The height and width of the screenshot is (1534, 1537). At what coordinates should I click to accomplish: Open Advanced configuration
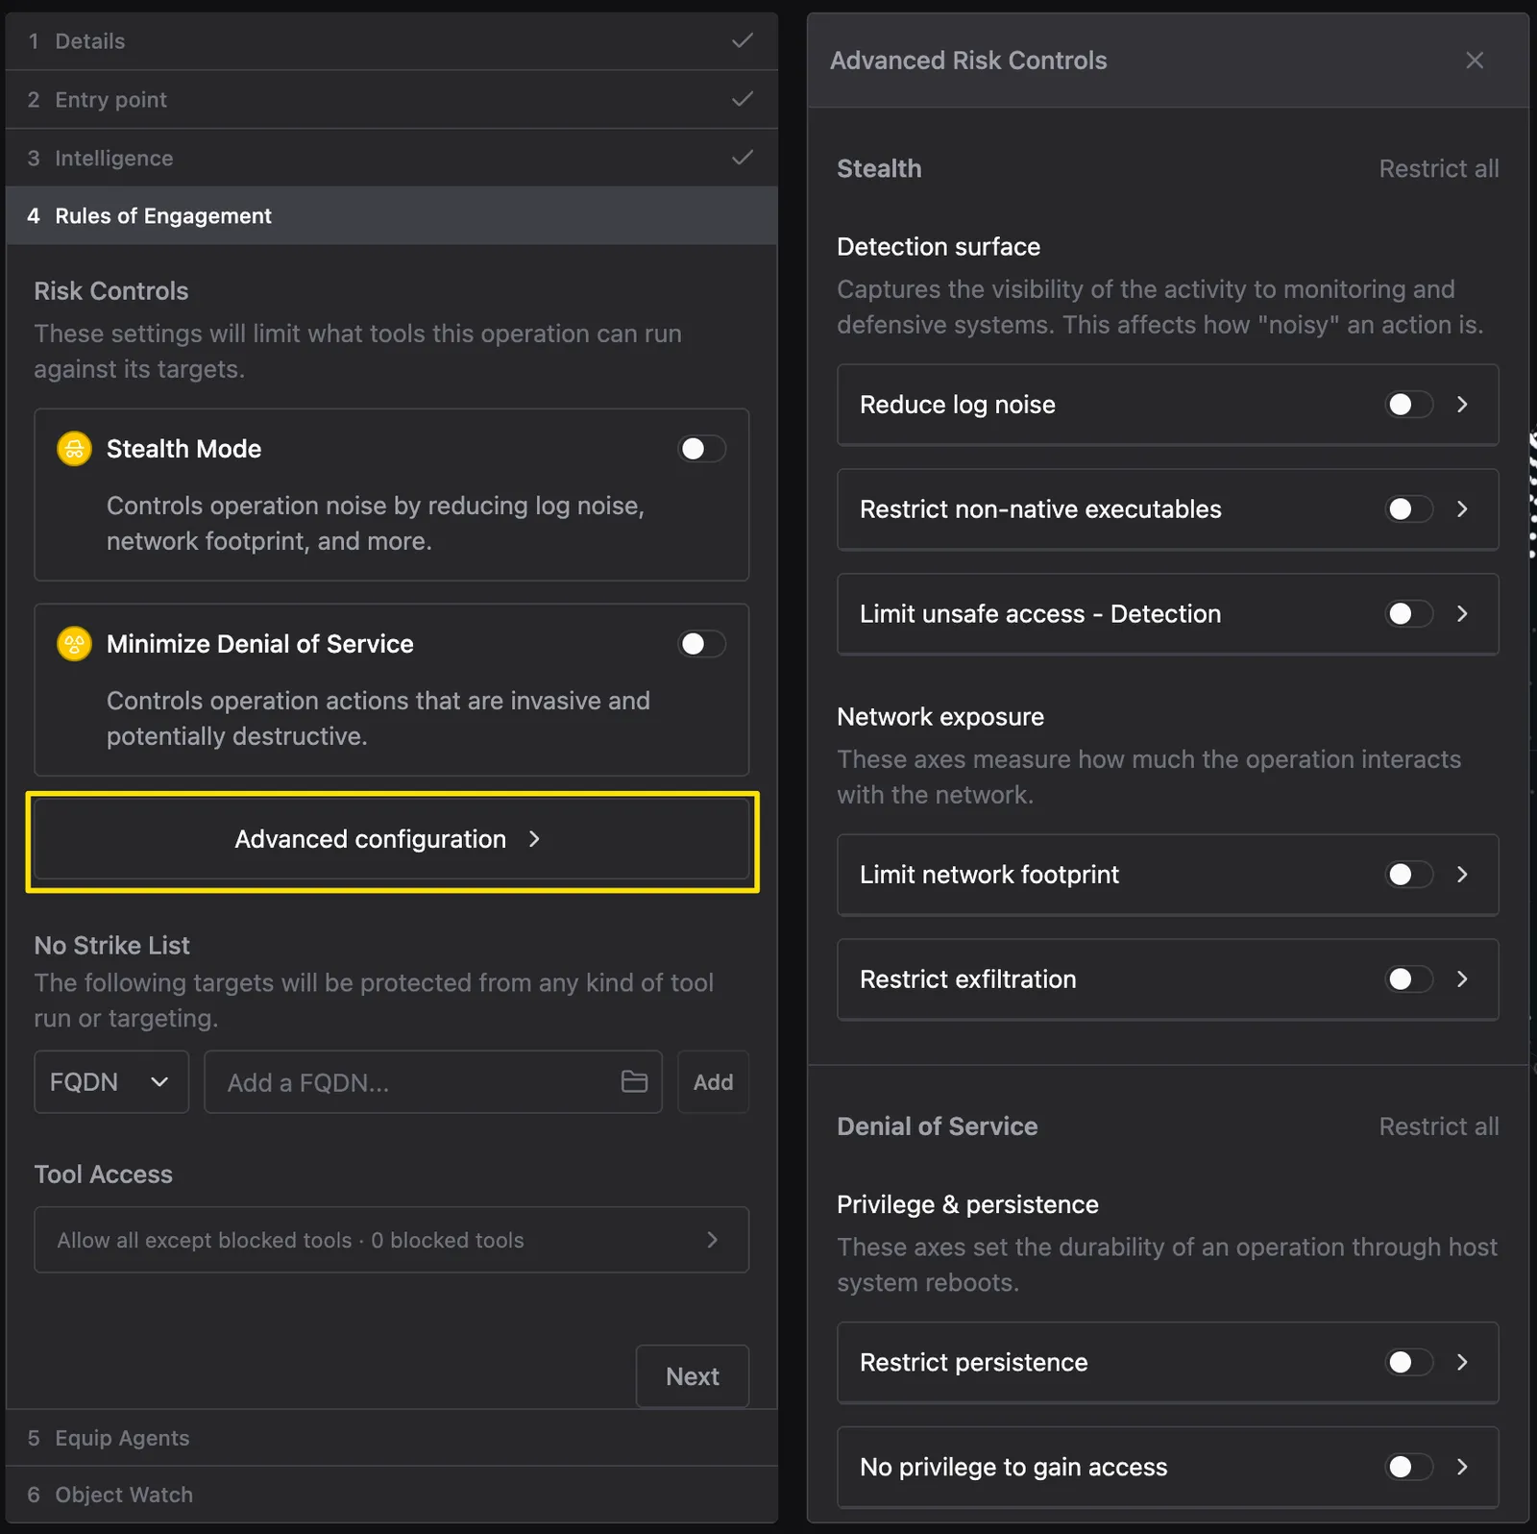pyautogui.click(x=392, y=840)
